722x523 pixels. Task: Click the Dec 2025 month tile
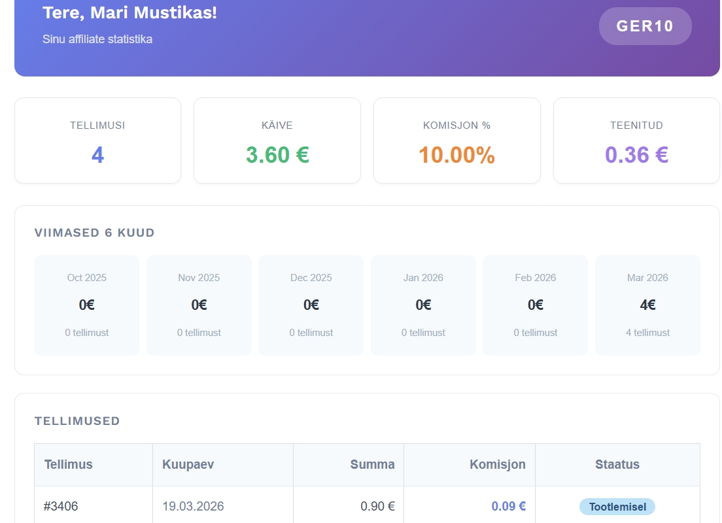pyautogui.click(x=311, y=305)
